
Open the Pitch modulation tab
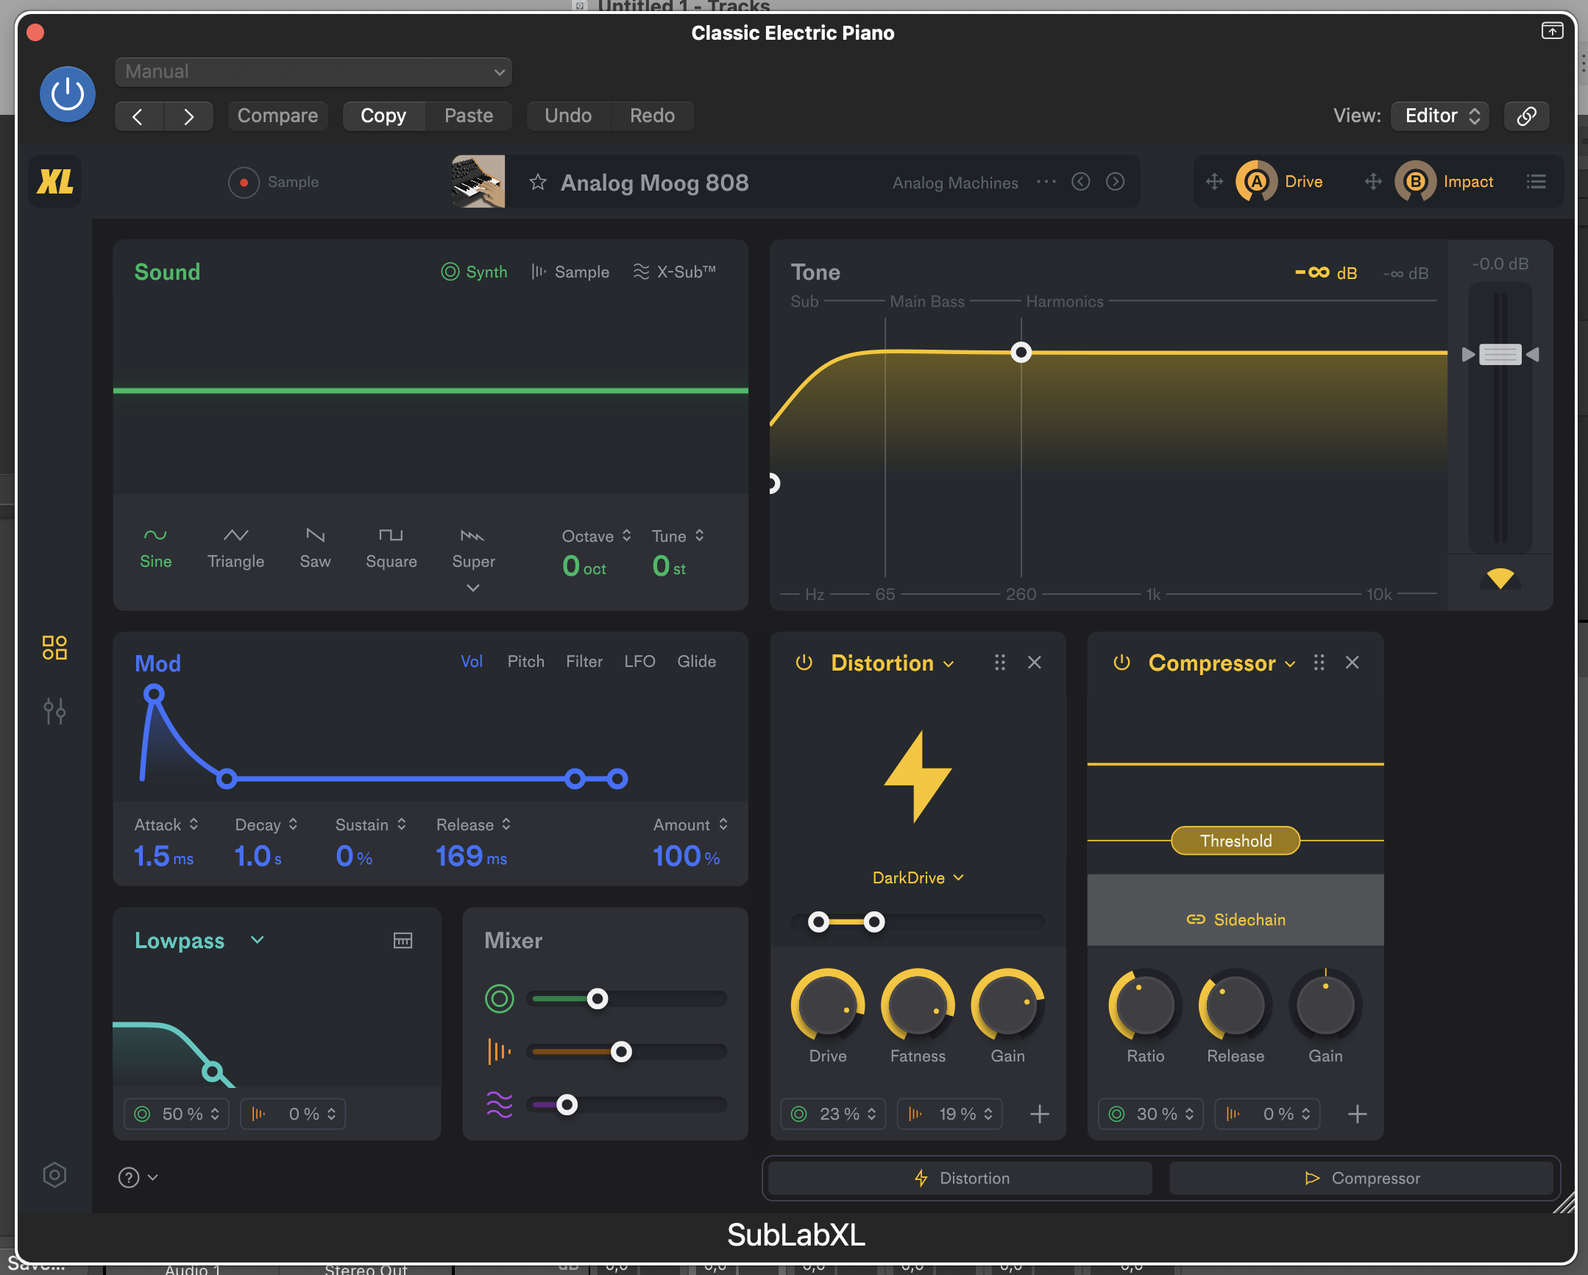[526, 662]
